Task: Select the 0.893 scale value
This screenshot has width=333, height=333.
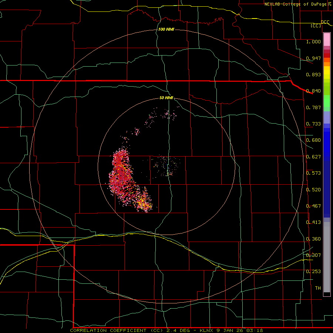Action: (313, 74)
